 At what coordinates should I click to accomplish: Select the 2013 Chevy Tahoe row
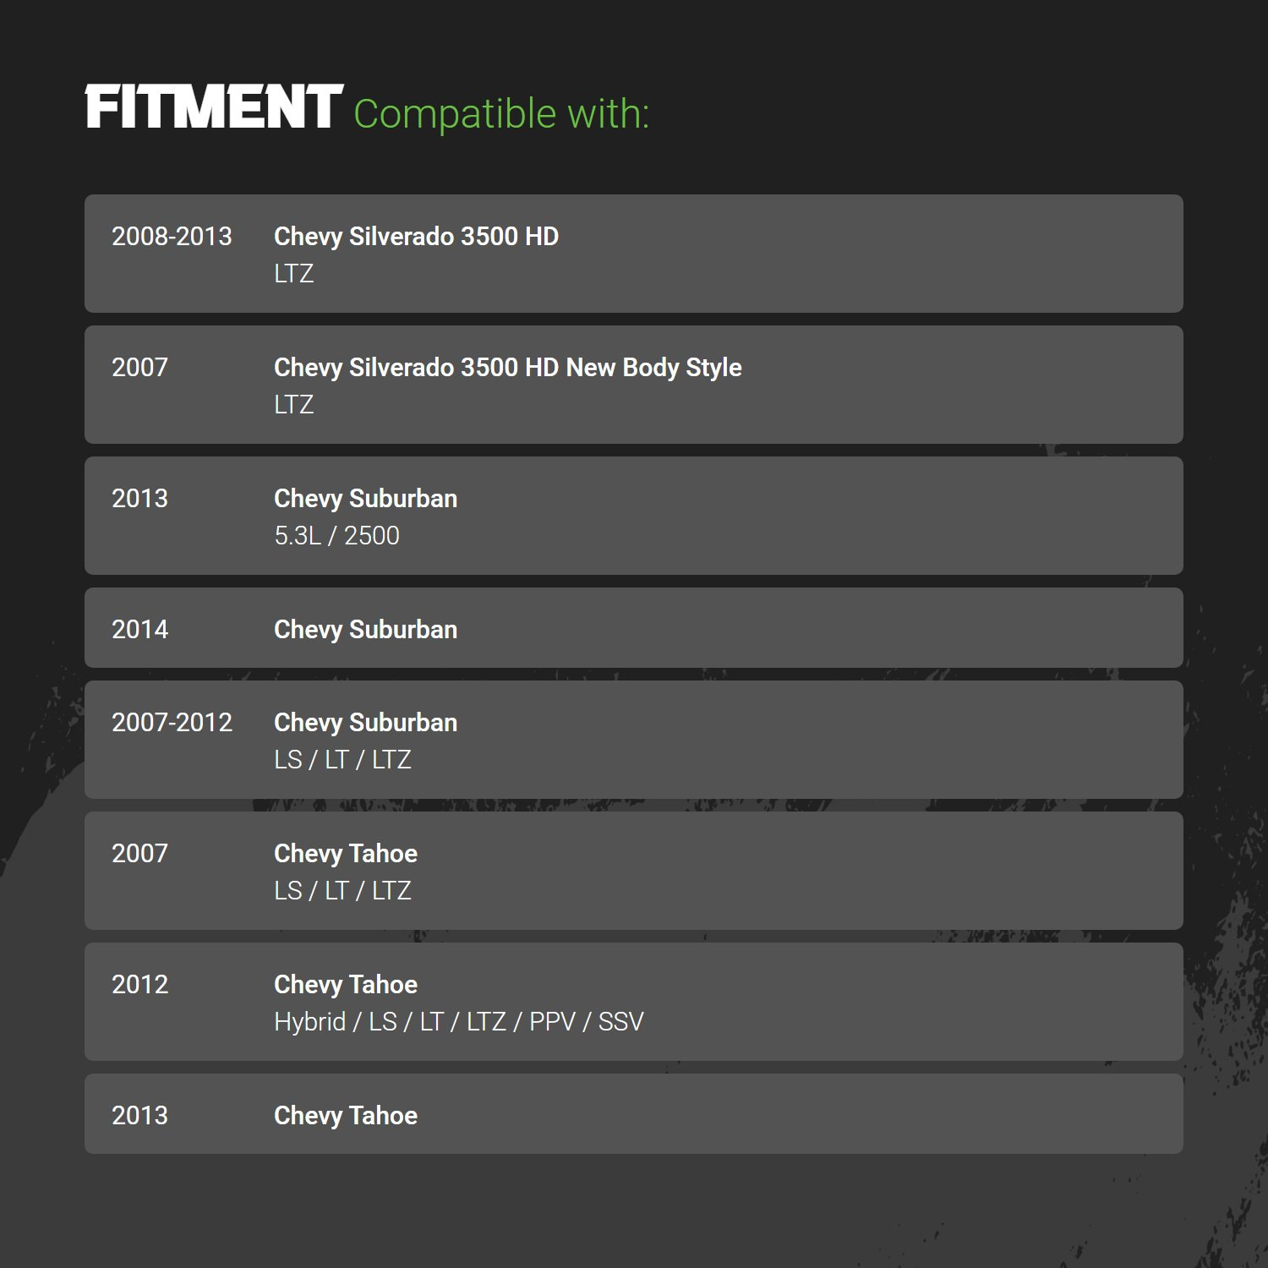click(x=634, y=1114)
